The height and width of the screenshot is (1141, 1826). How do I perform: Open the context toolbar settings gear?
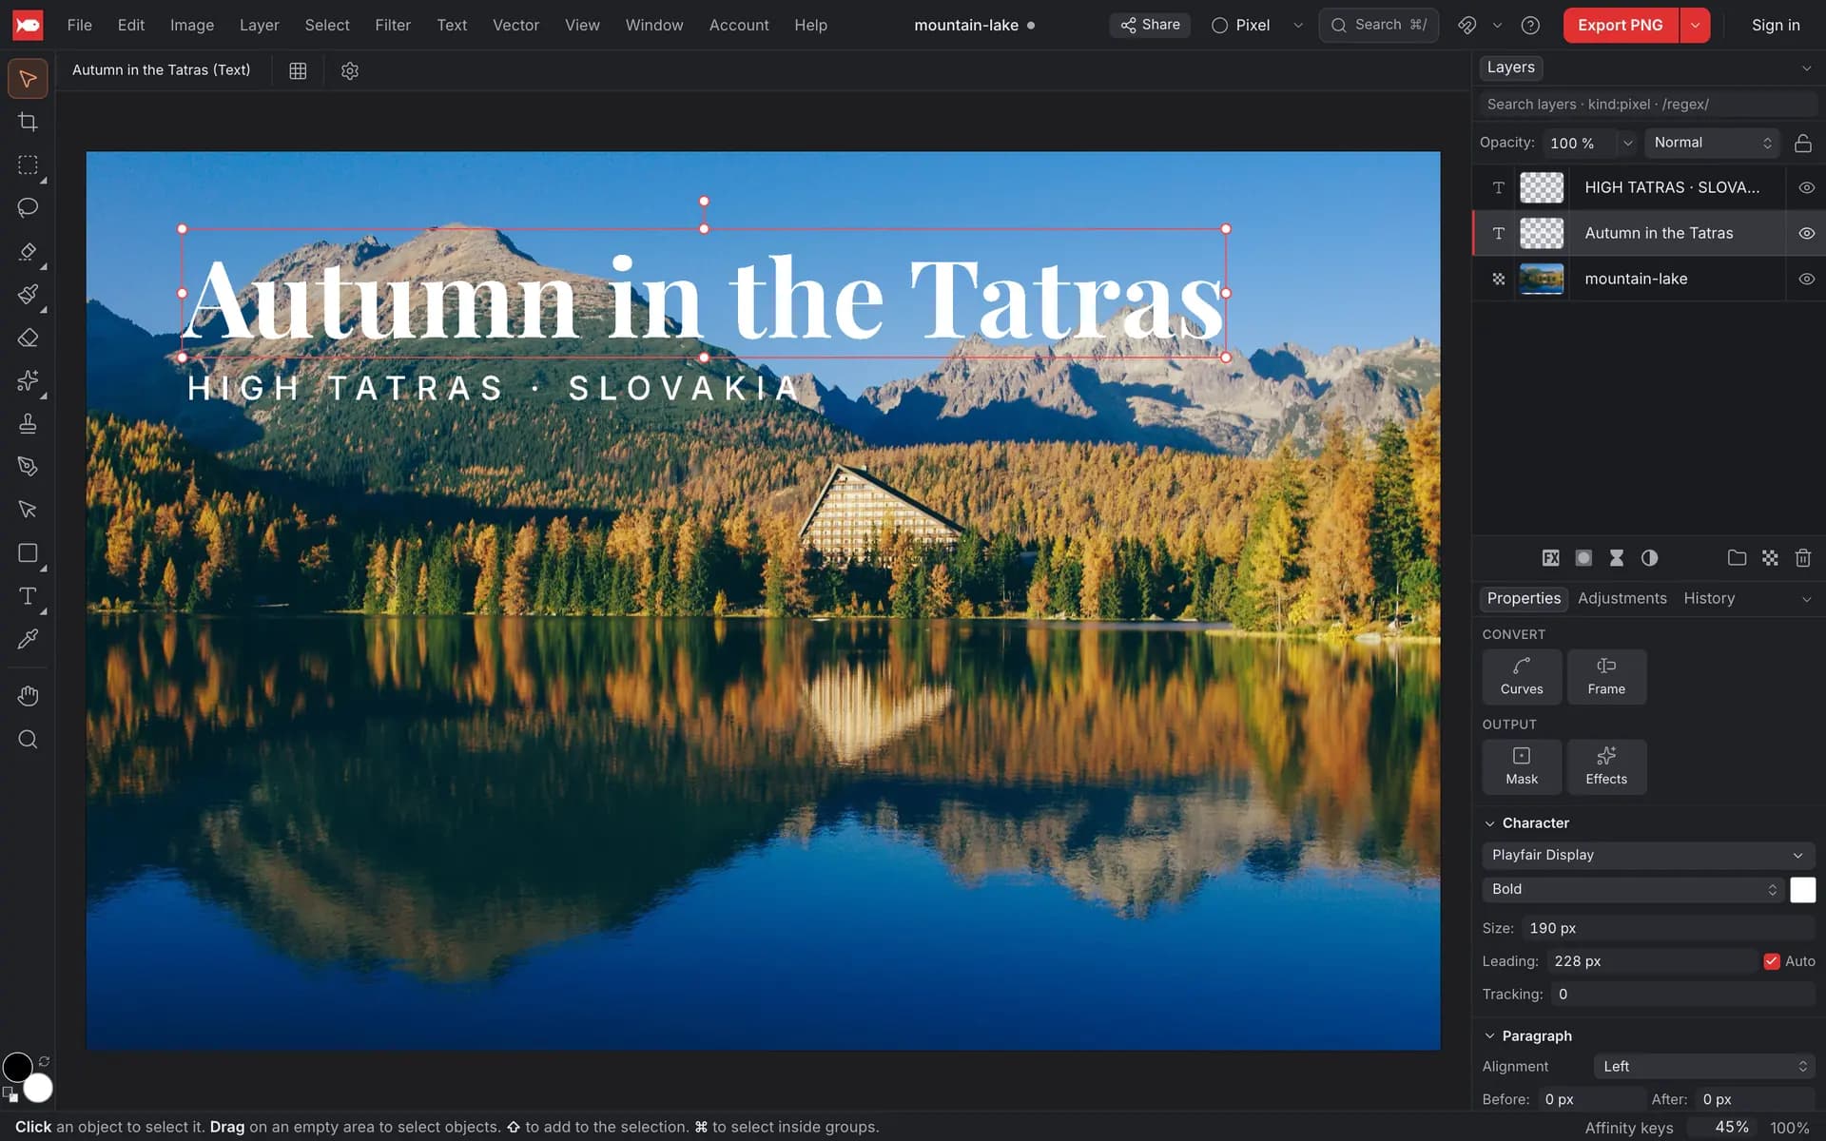[x=350, y=70]
